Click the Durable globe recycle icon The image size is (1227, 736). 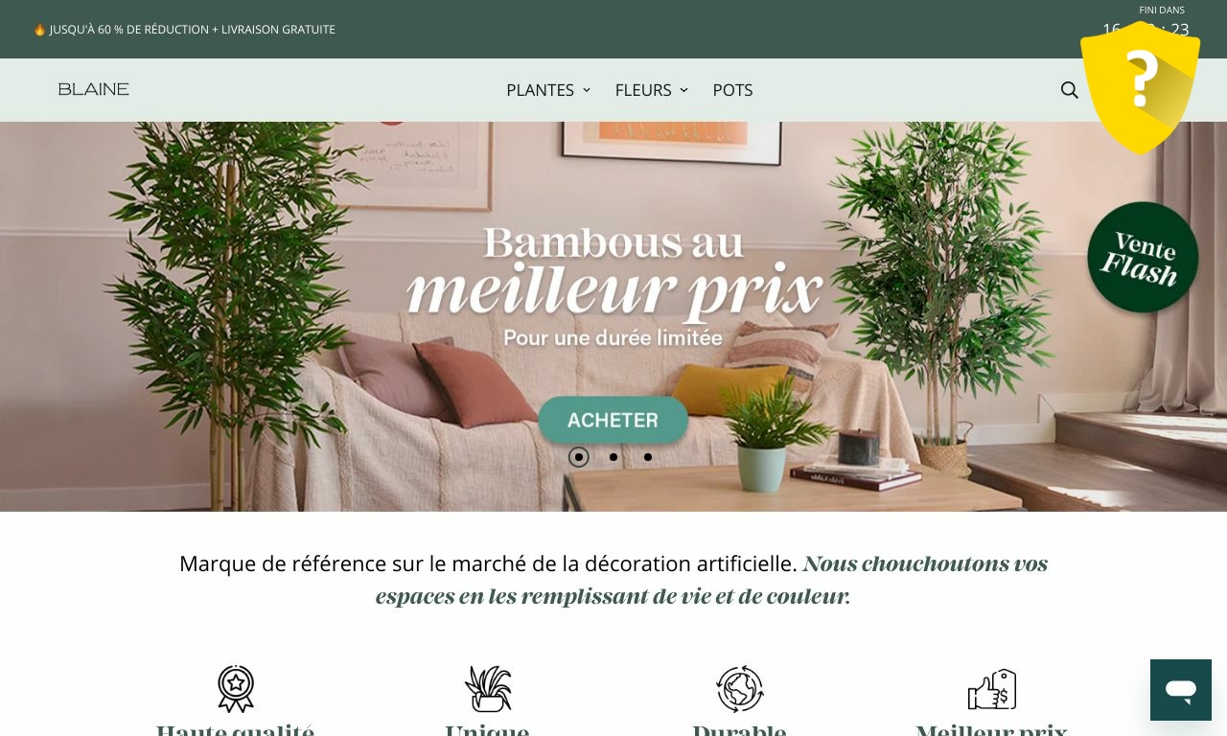coord(740,689)
